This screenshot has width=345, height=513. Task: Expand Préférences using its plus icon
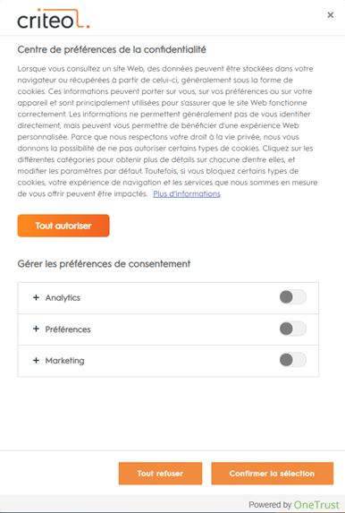[36, 329]
